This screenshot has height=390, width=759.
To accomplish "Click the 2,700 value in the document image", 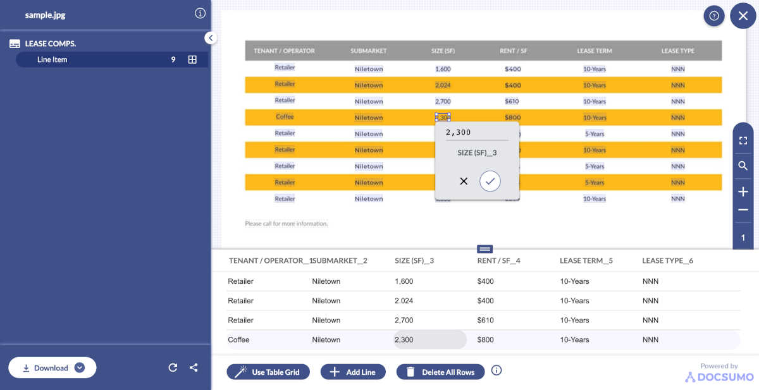I will 443,101.
